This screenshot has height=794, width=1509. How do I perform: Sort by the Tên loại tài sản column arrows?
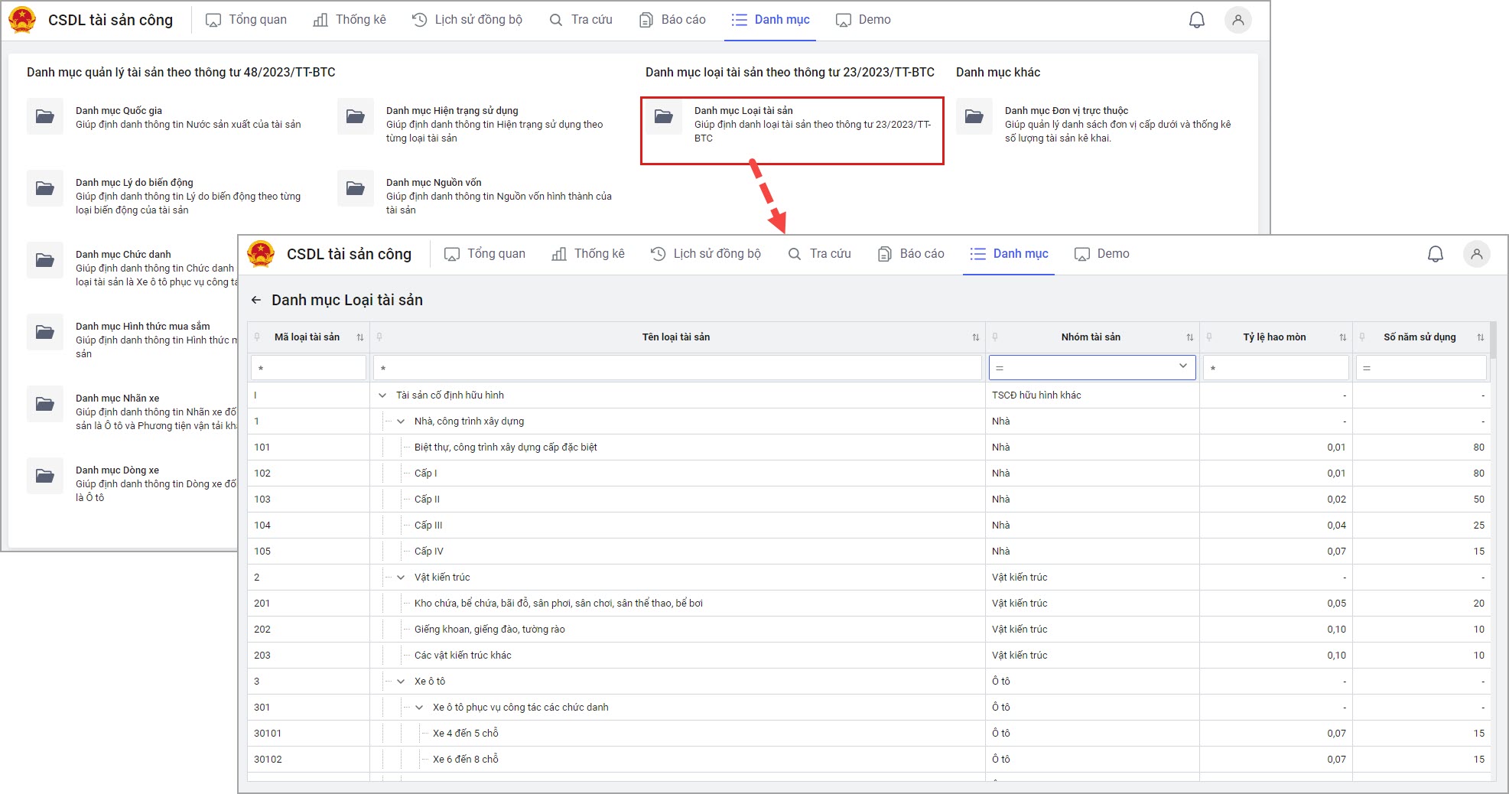pyautogui.click(x=975, y=337)
